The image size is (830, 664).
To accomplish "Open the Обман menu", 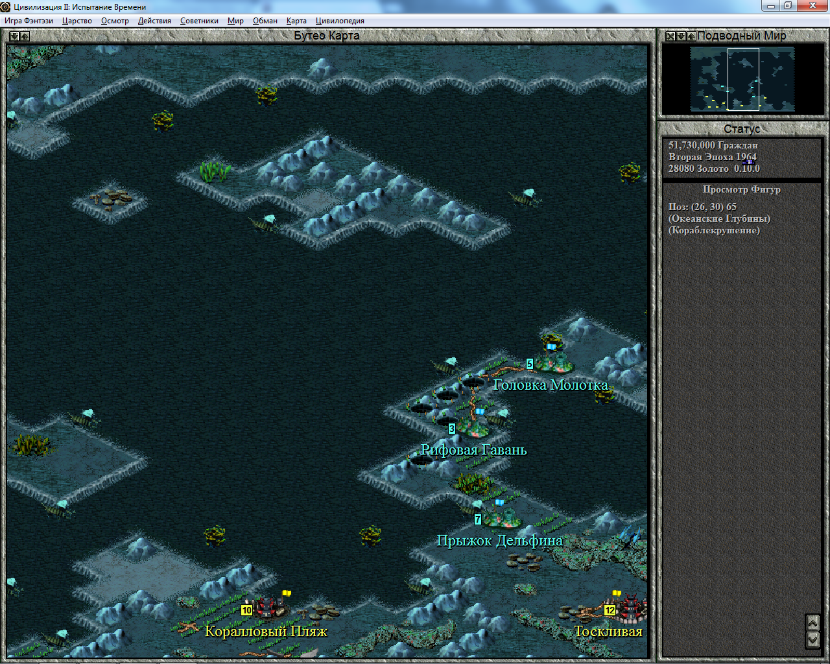I will [265, 21].
